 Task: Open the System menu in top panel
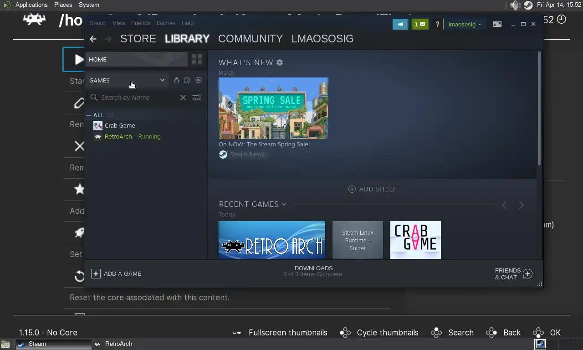point(89,5)
